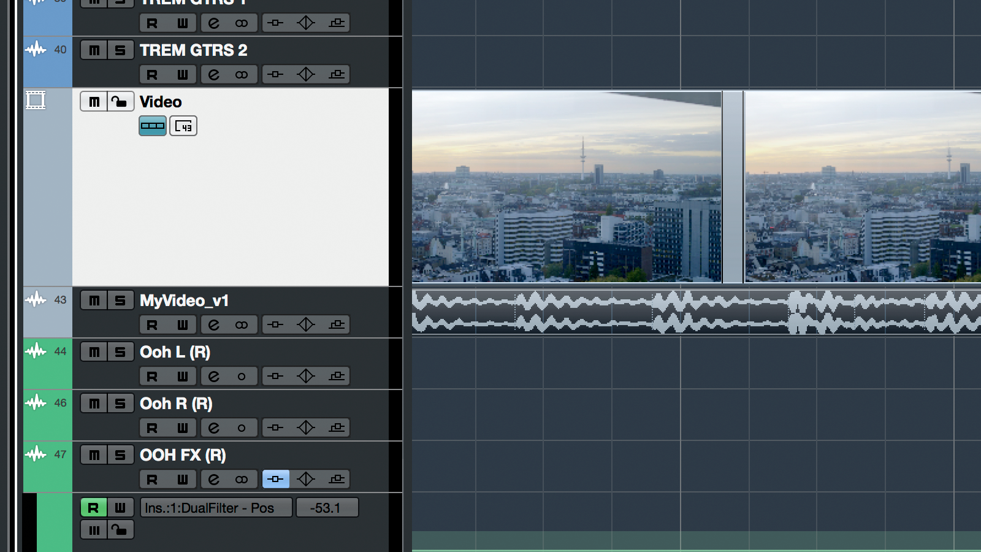Lock the Video track

click(120, 102)
